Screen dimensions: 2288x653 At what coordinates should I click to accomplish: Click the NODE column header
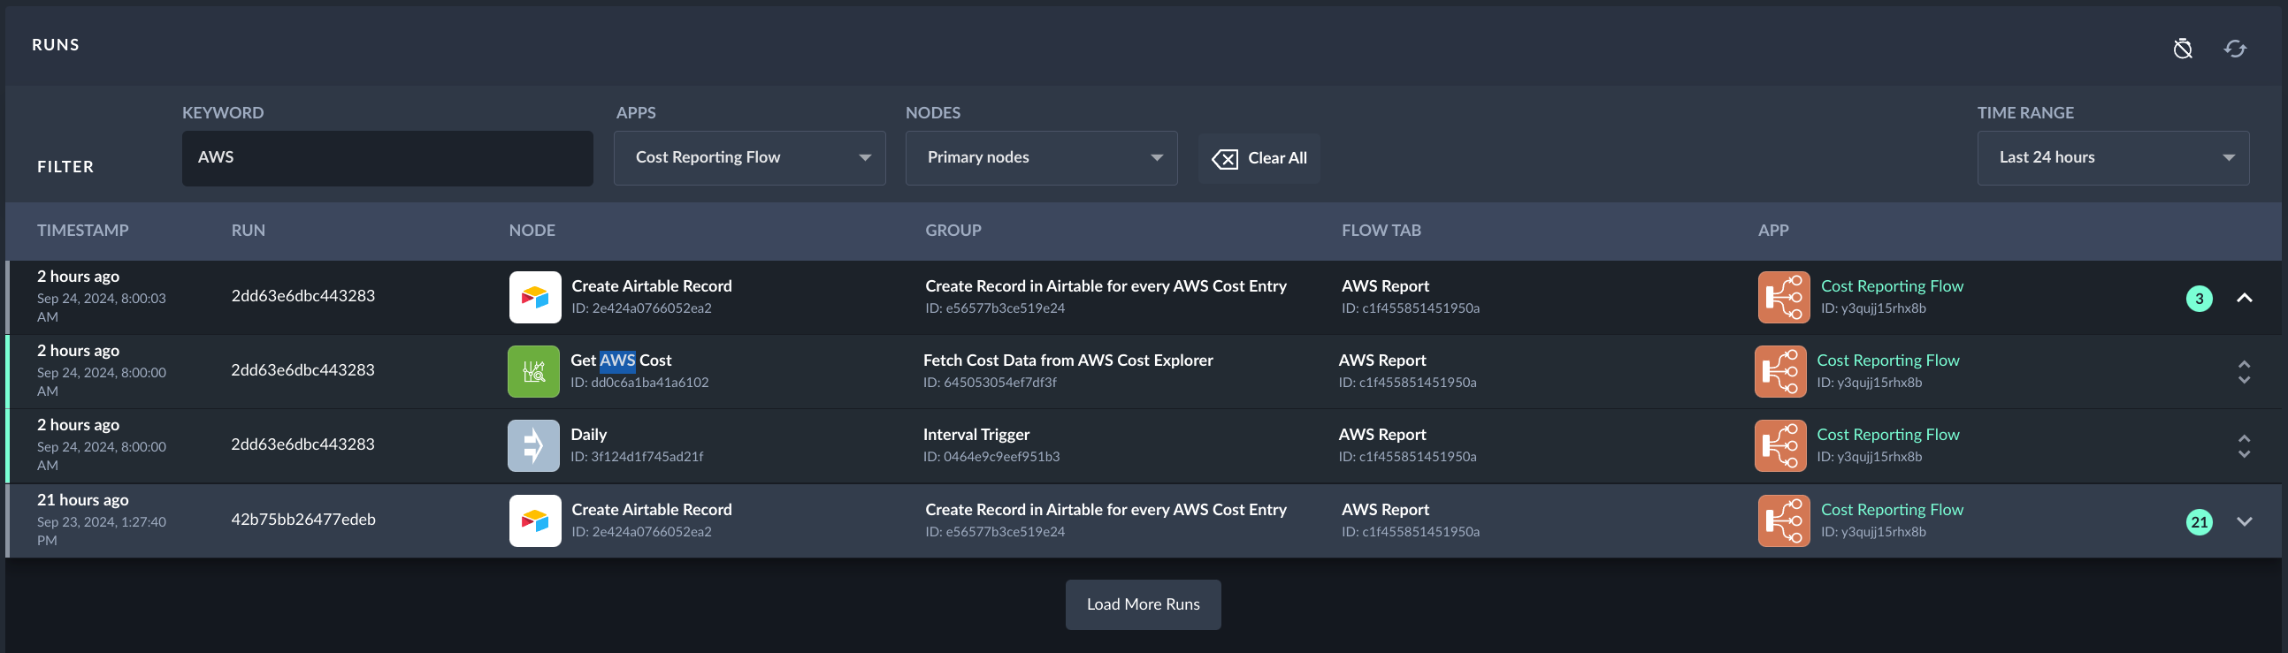pos(532,231)
